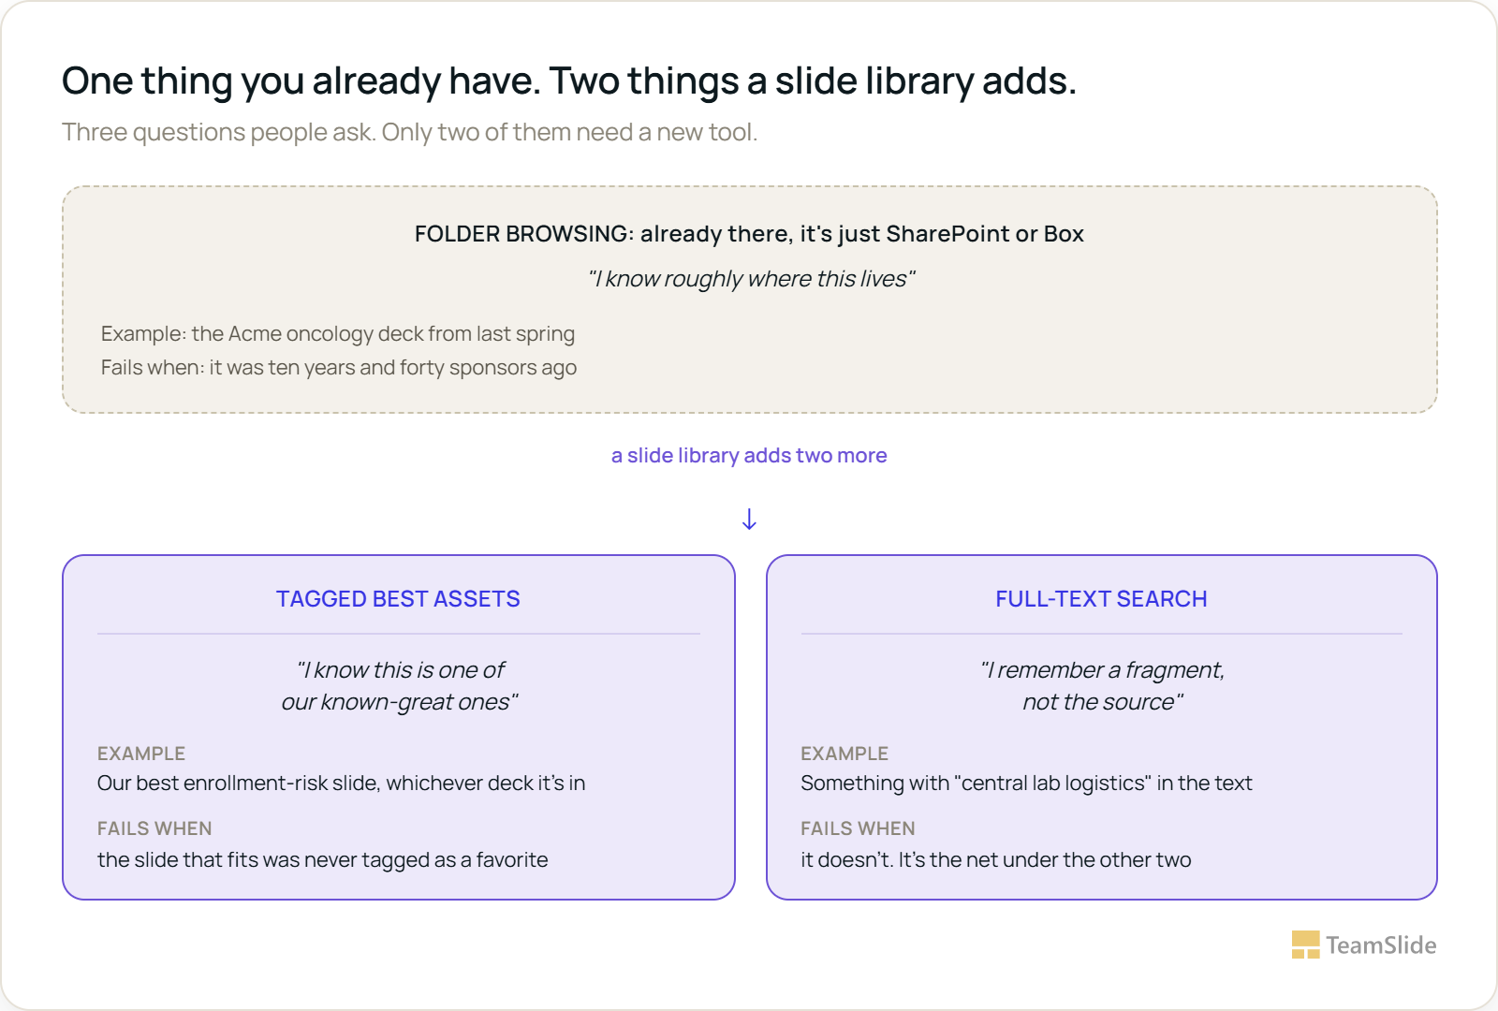
Task: Click FAILS WHEN label in full-text search card
Action: click(x=858, y=828)
